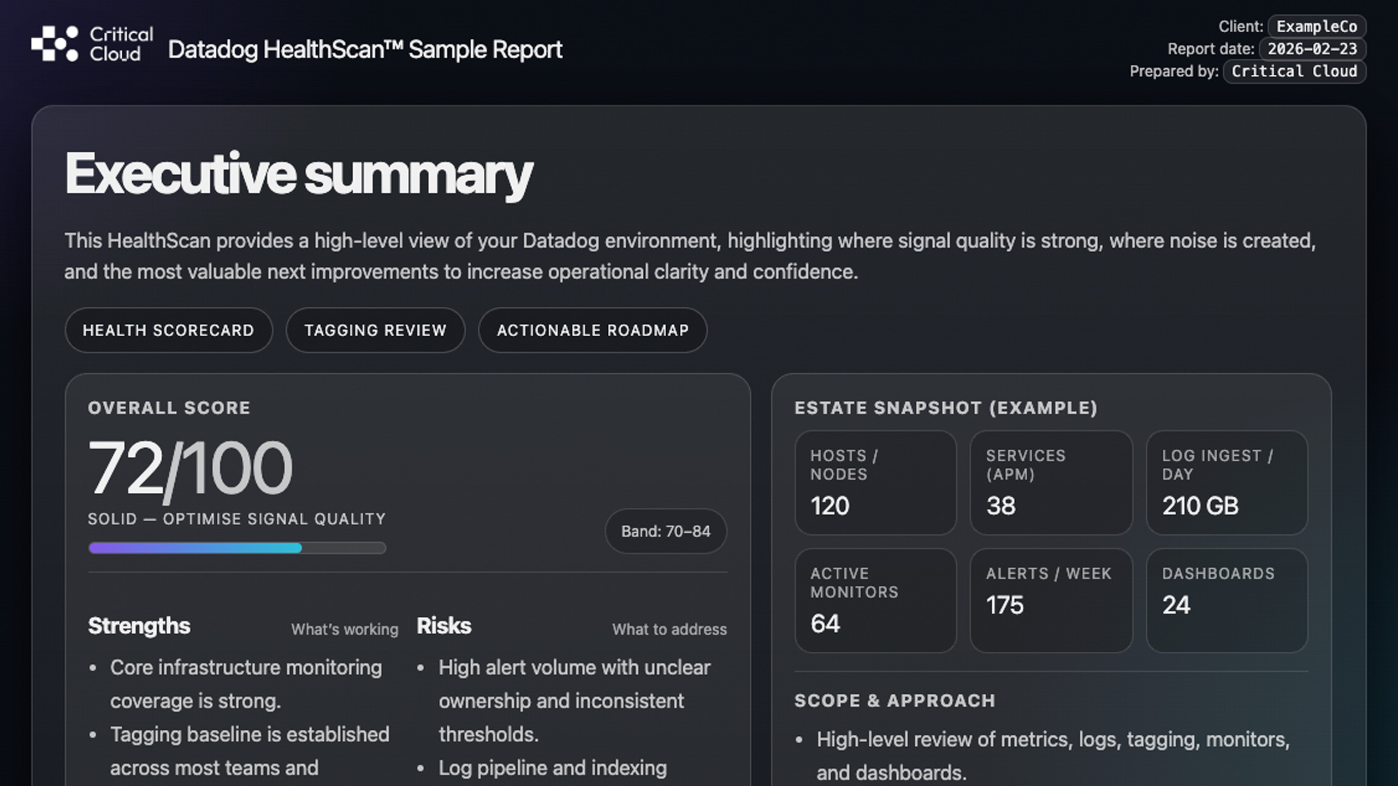Viewport: 1398px width, 786px height.
Task: Toggle the Health Scorecard pill
Action: coord(168,330)
